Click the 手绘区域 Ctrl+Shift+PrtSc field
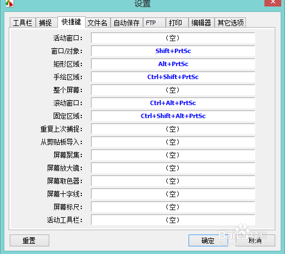 click(173, 77)
